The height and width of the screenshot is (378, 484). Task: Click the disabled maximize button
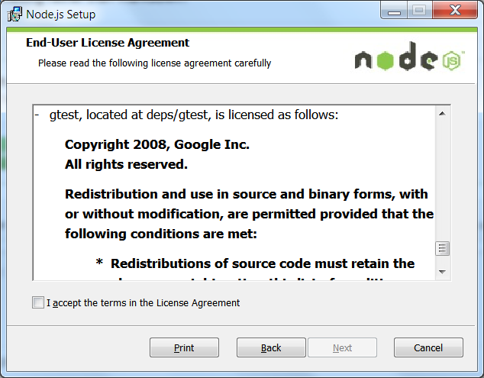419,11
